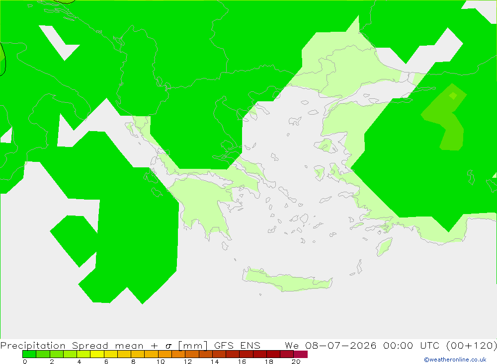Click the legend value label "12"
This screenshot has width=497, height=364.
(x=188, y=362)
